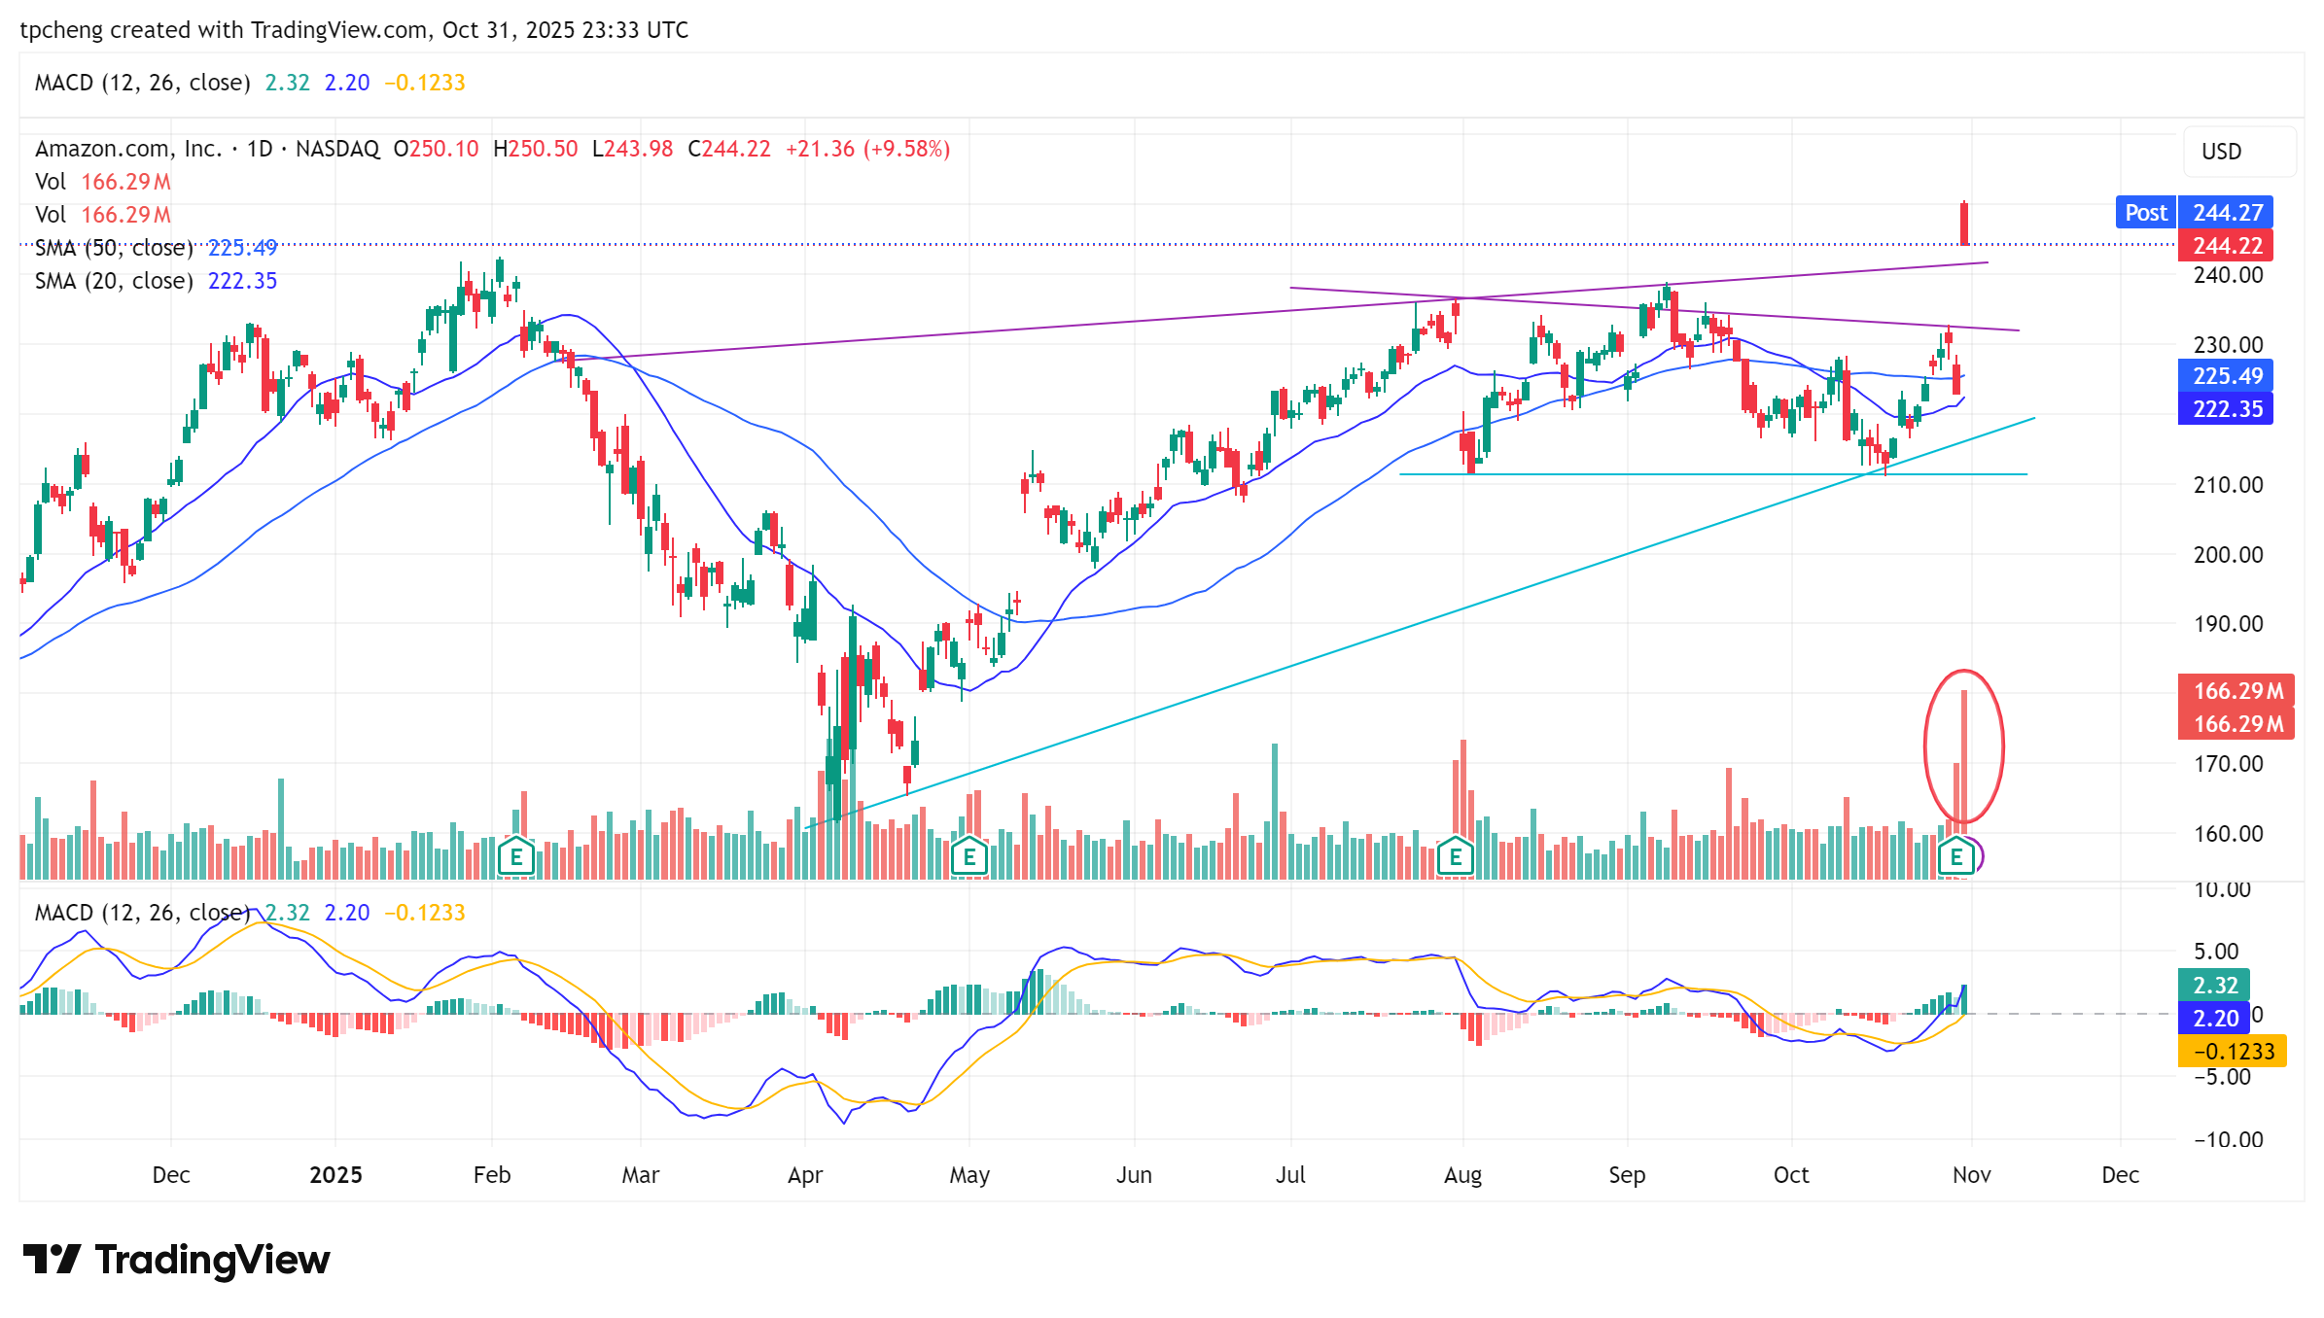Toggle the SMA (20, close) legend entry

[x=114, y=281]
